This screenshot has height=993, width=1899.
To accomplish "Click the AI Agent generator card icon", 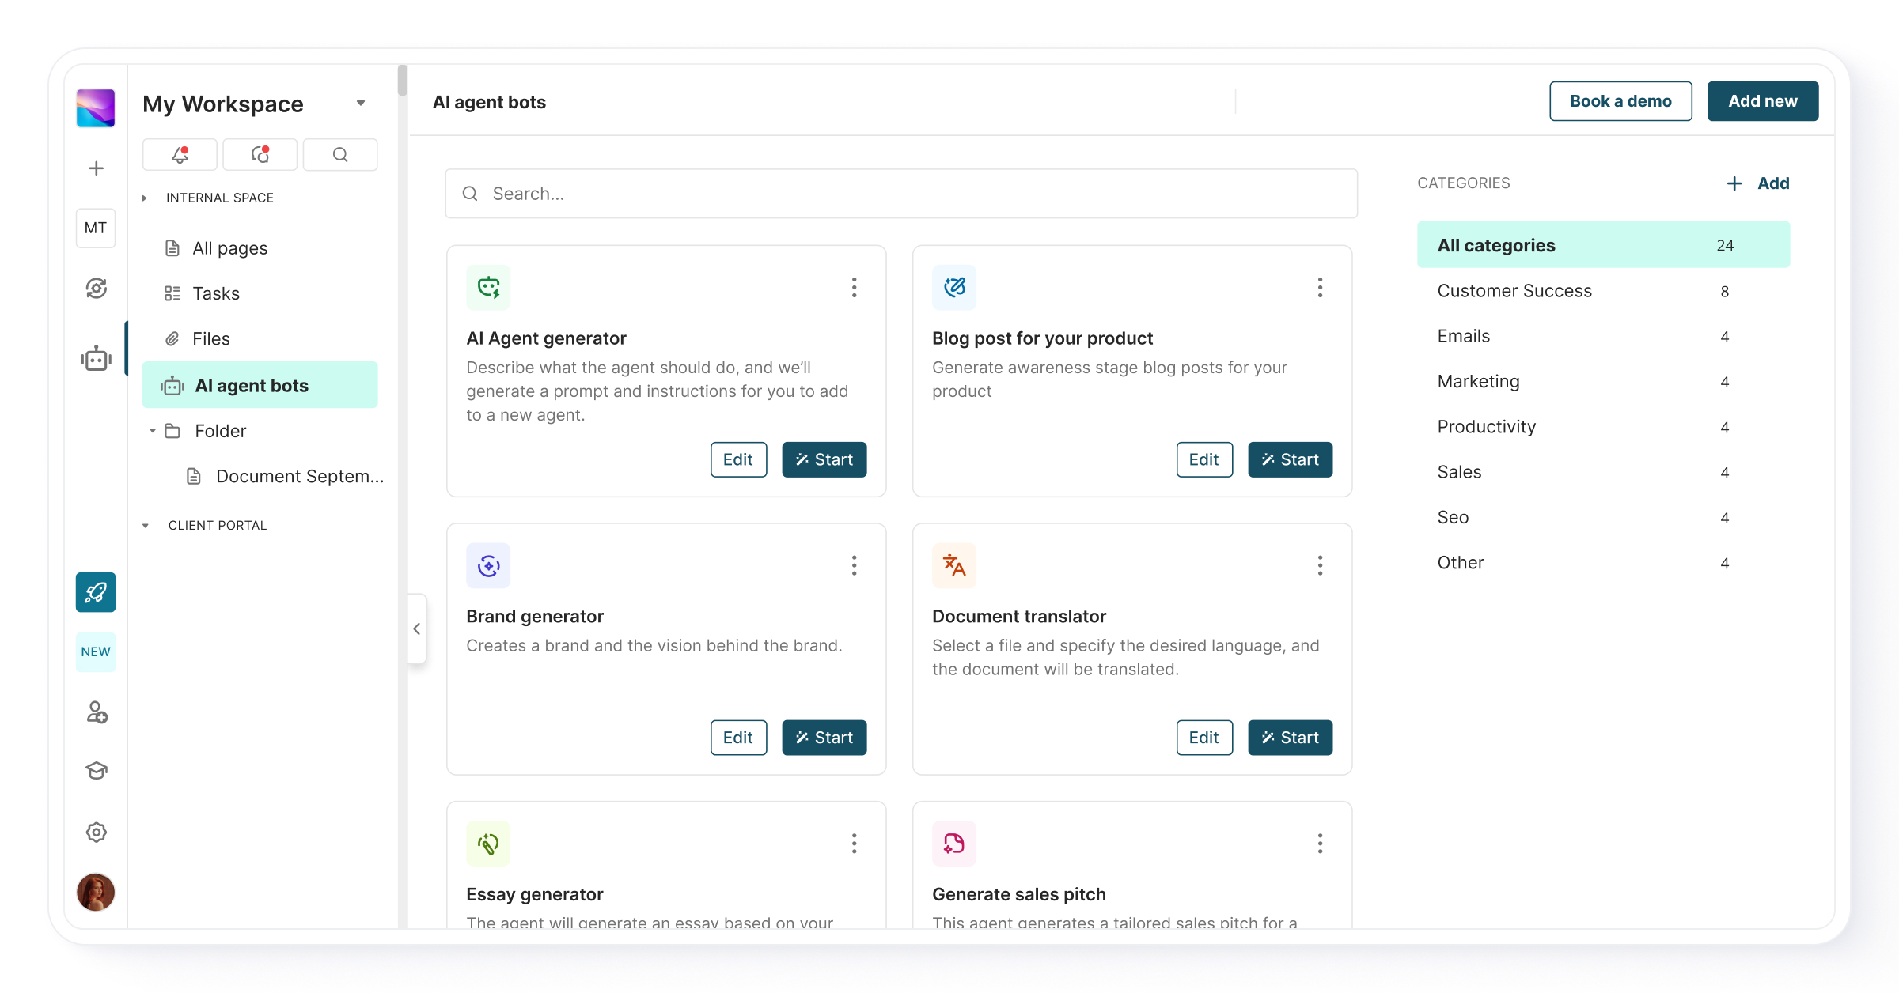I will pos(488,288).
